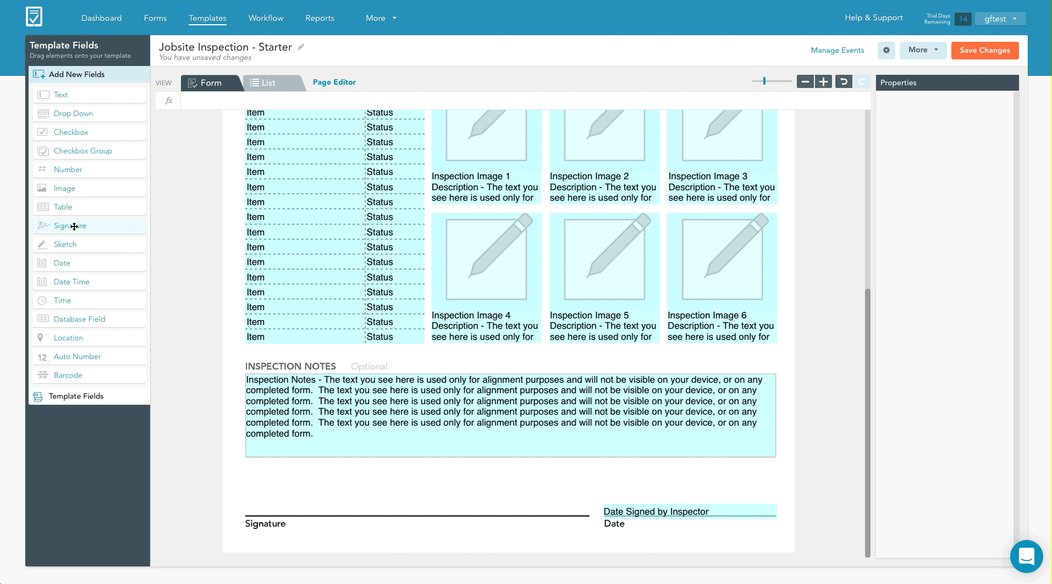Image resolution: width=1052 pixels, height=584 pixels.
Task: Open template settings gear icon
Action: tap(886, 50)
